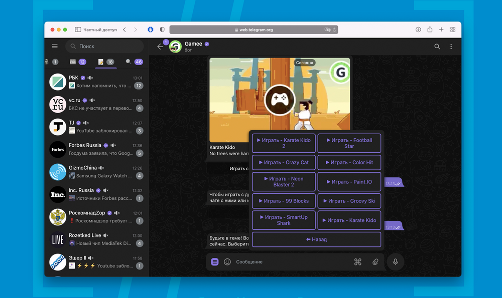Select the folder tab with badge 18
Image resolution: width=502 pixels, height=298 pixels.
[106, 62]
